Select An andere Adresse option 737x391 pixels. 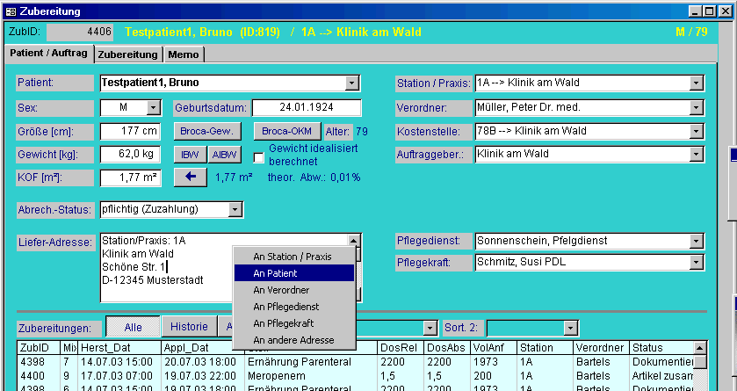point(294,340)
